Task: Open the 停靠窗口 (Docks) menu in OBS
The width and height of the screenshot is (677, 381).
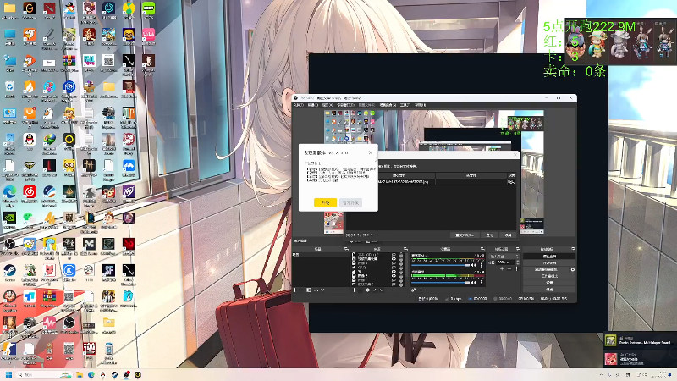Action: tap(344, 105)
